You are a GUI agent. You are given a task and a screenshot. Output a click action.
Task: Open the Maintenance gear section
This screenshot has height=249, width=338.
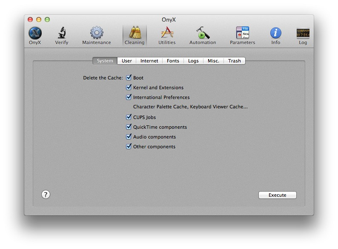point(97,36)
